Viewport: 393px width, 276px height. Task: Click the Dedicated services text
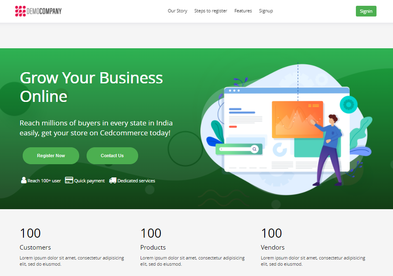pyautogui.click(x=136, y=181)
